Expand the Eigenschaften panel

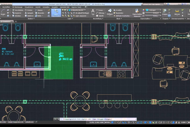[x=146, y=18]
